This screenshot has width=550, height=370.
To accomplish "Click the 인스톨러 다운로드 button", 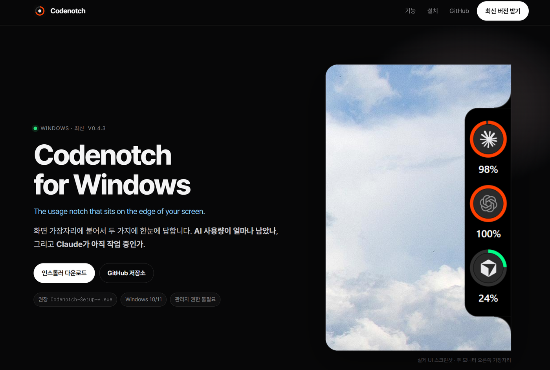I will tap(64, 273).
